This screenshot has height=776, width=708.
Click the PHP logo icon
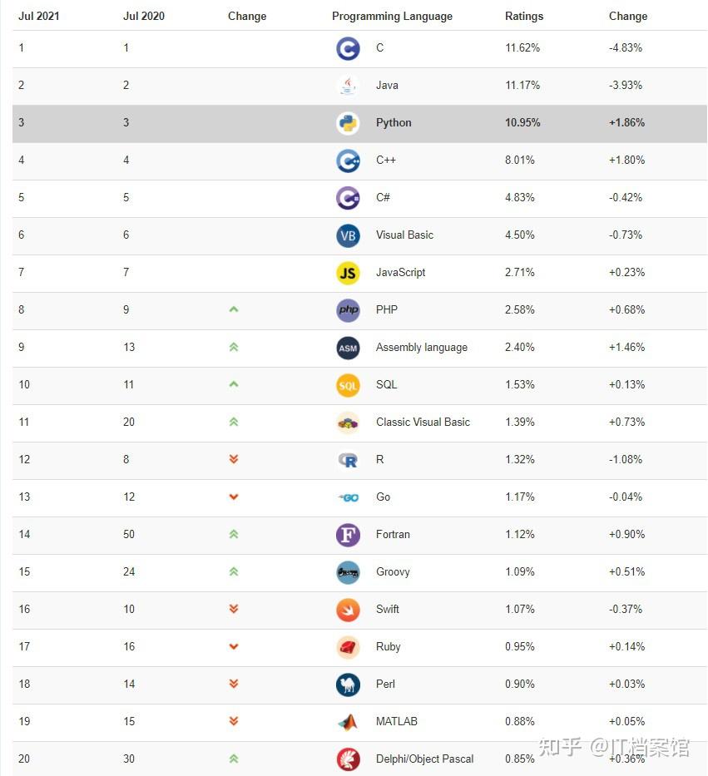tap(348, 310)
